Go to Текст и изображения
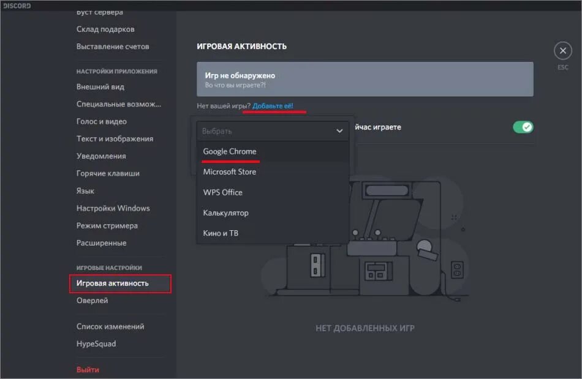The image size is (582, 379). pyautogui.click(x=115, y=139)
